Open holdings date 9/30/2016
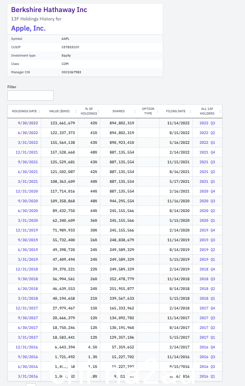 click(x=28, y=357)
